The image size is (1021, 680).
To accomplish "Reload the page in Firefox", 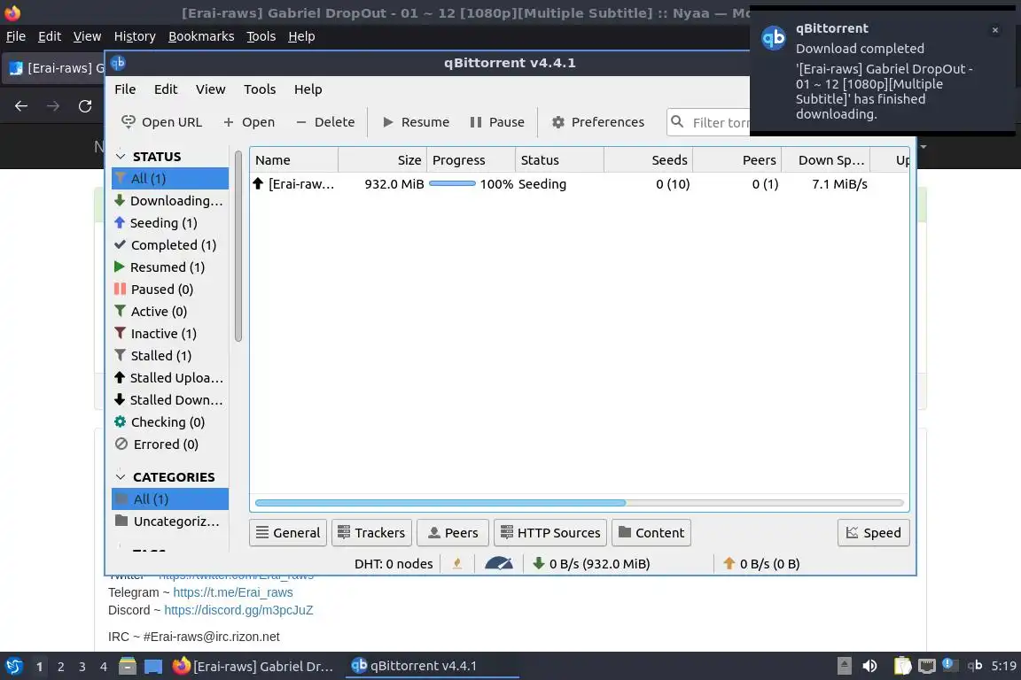I will (85, 106).
